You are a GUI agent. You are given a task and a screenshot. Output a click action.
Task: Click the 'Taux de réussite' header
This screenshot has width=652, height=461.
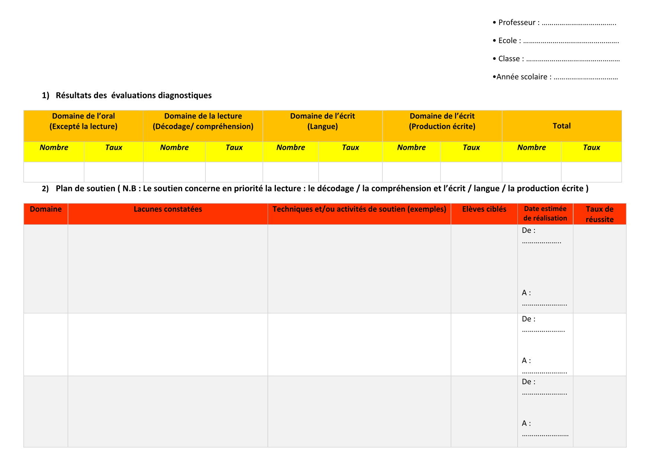(600, 214)
